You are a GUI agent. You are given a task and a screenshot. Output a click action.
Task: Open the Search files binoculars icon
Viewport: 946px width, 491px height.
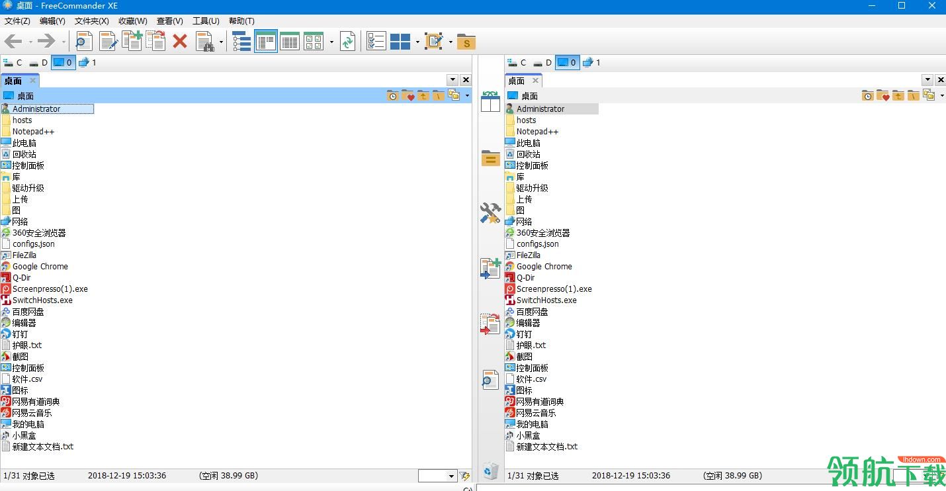pyautogui.click(x=205, y=42)
